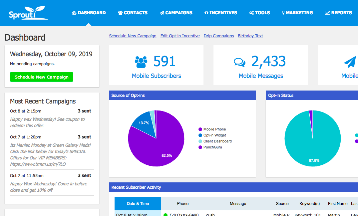Click the large paper plane card icon
The width and height of the screenshot is (358, 216).
point(350,62)
